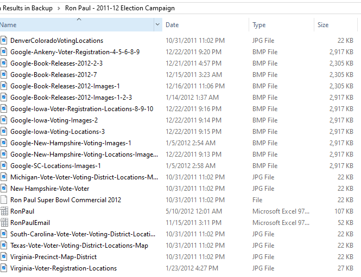Click the Texas-Vote-Voter-Voting-District-Locations-Map file icon
361x277 pixels.
pyautogui.click(x=3, y=245)
